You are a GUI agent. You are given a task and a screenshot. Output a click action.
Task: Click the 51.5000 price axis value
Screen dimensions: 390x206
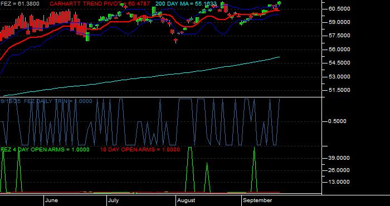(339, 90)
